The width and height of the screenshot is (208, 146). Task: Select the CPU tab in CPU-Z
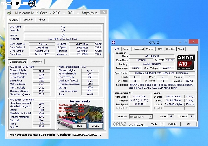click(117, 49)
